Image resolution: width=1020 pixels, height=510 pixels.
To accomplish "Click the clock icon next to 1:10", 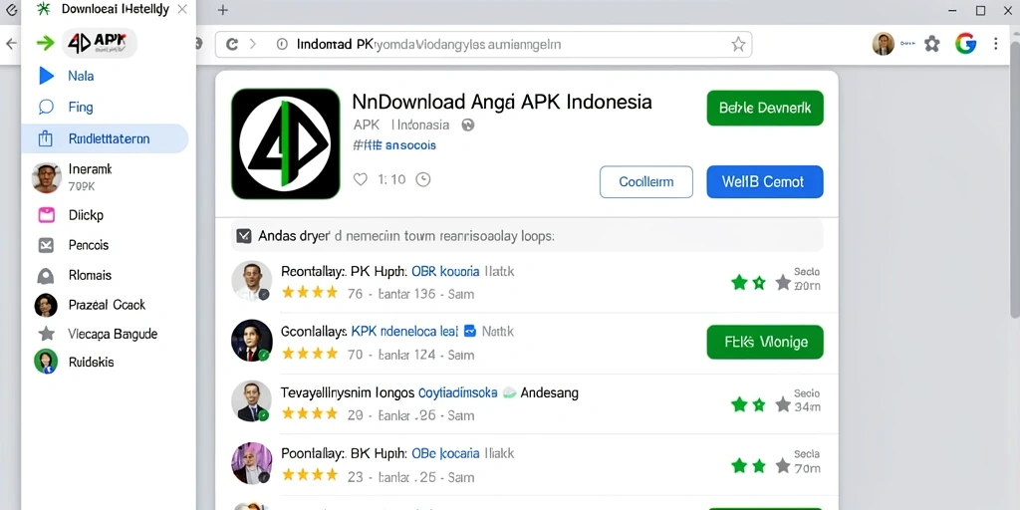I will pos(422,179).
